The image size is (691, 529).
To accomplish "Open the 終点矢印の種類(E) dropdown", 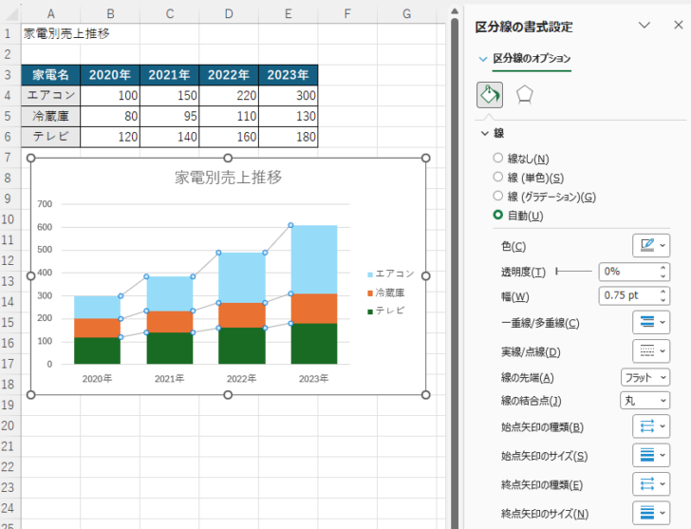I will click(x=651, y=484).
